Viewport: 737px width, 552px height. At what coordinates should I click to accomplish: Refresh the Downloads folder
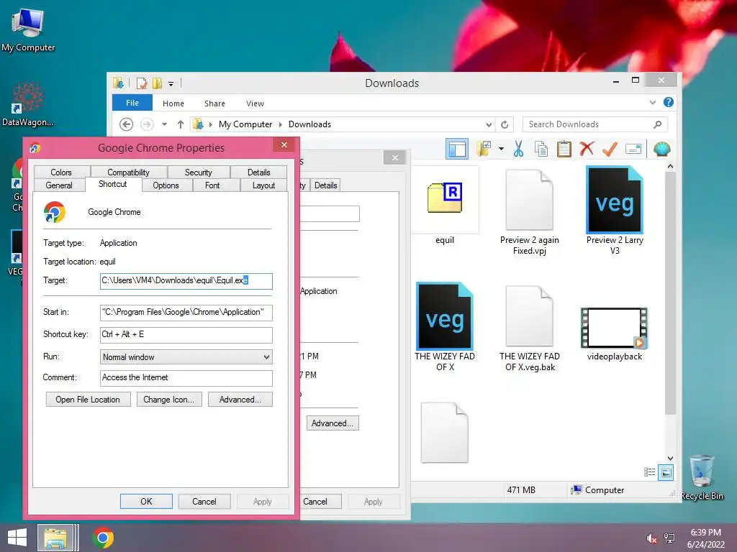click(505, 125)
